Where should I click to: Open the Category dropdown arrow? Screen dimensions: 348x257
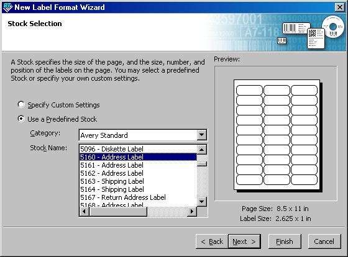point(202,135)
